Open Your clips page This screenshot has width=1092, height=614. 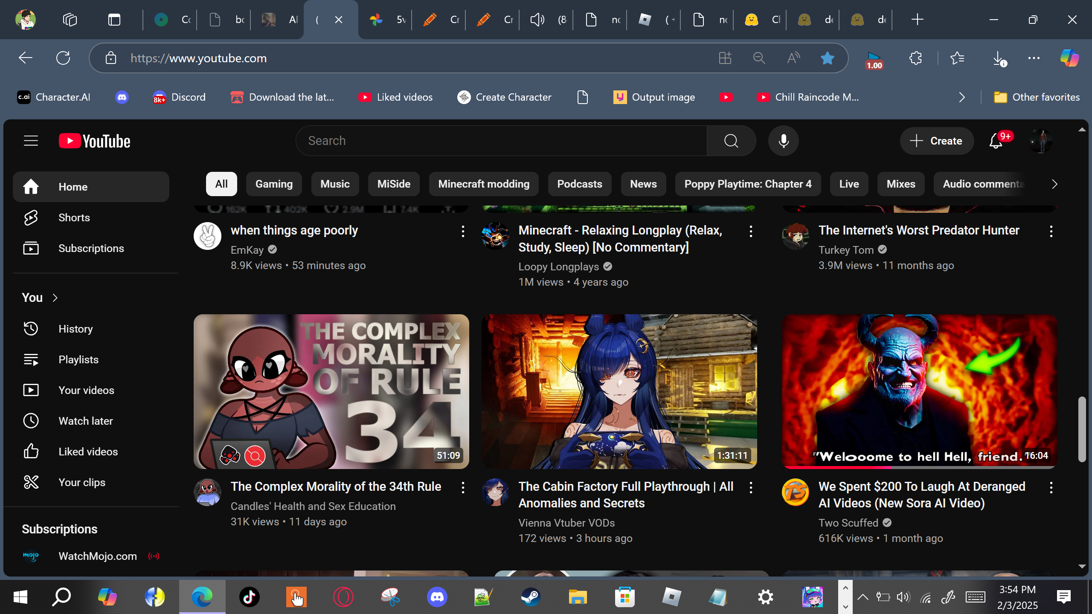tap(91, 482)
